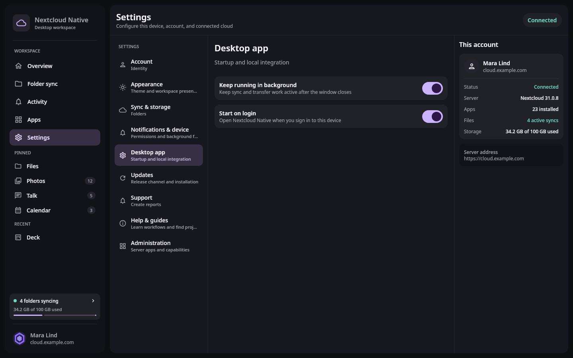Click the Nextcloud 31.0.8 server value
The image size is (573, 358).
[x=539, y=98]
